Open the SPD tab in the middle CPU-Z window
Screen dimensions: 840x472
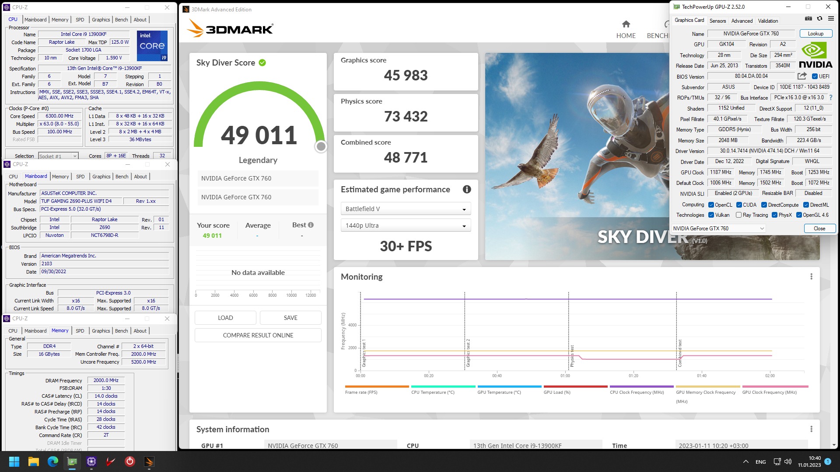click(80, 177)
